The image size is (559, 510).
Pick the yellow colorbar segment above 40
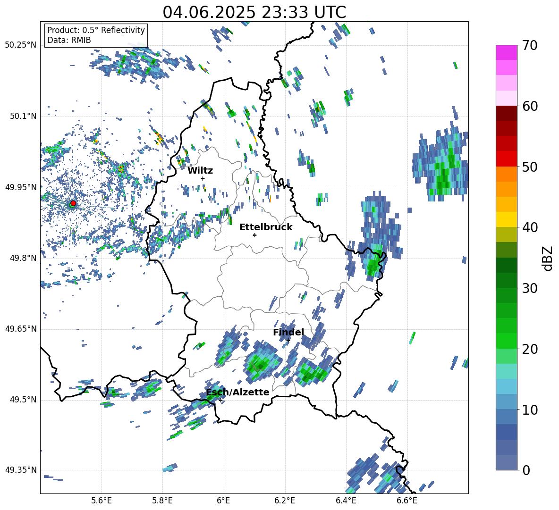click(506, 219)
